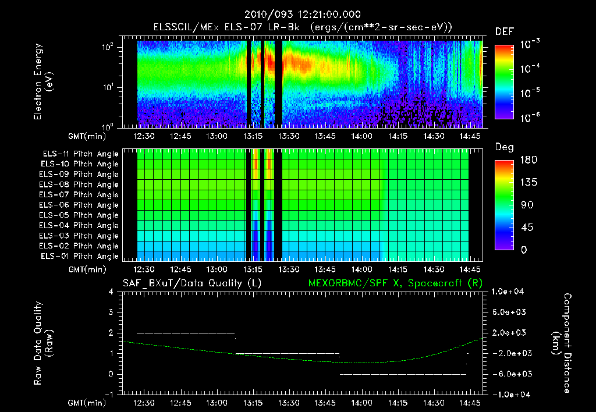Click the SAF_BXuT/Data Quality (L) panel title
This screenshot has width=596, height=412.
(x=192, y=283)
